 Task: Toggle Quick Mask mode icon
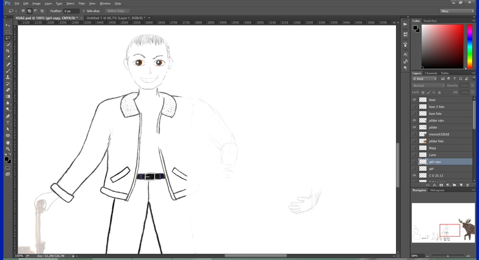coord(8,168)
